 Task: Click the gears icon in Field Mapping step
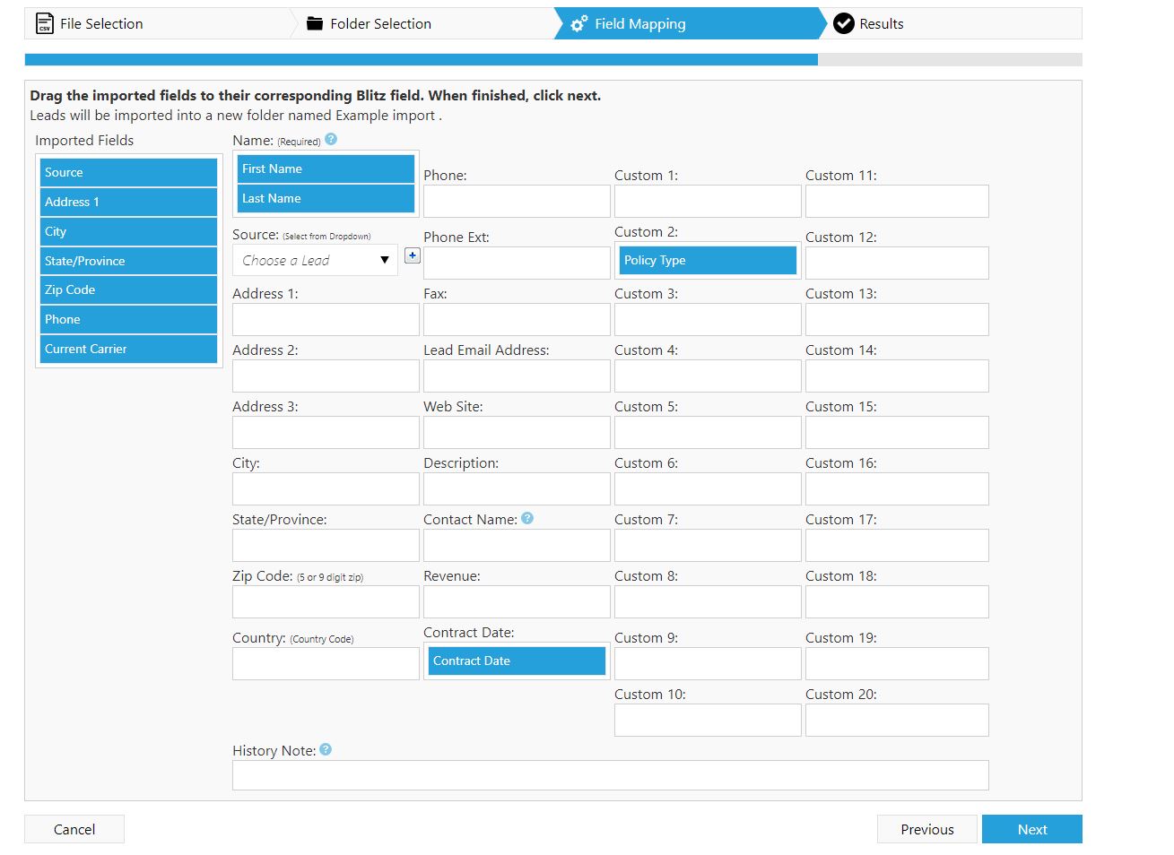(579, 23)
